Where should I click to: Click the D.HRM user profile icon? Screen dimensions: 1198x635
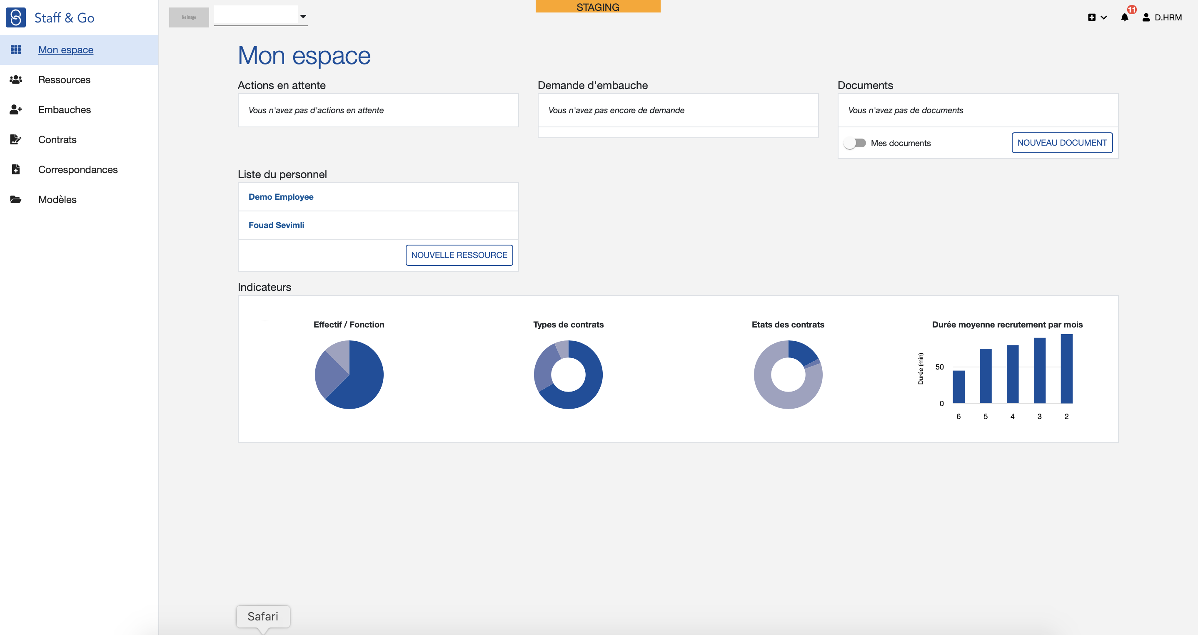[1146, 17]
